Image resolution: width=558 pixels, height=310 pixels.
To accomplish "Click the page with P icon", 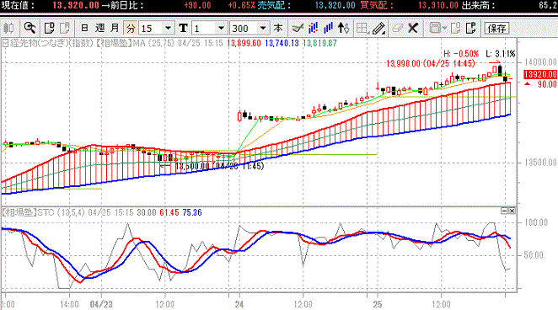I will [x=471, y=28].
